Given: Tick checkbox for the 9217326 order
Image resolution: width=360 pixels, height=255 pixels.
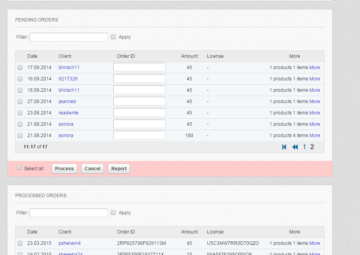Looking at the screenshot, I should pyautogui.click(x=20, y=79).
